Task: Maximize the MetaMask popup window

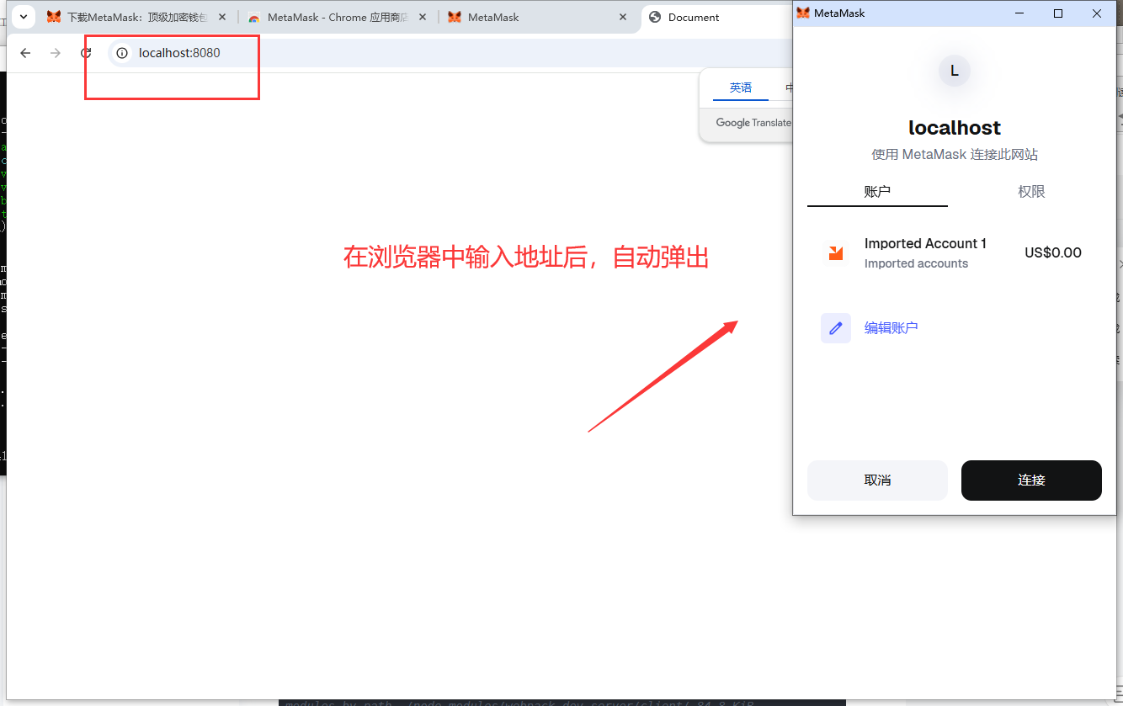Action: pos(1058,13)
